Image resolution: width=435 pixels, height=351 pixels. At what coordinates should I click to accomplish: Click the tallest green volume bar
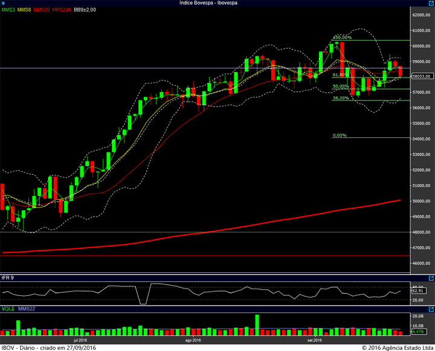point(257,325)
